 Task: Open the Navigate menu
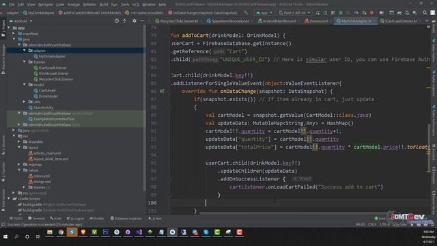(45, 5)
